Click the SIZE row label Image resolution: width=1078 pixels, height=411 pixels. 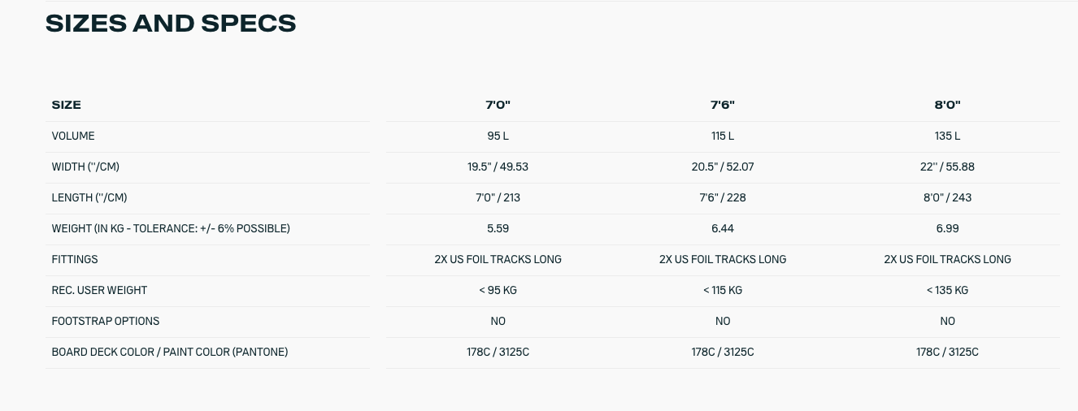tap(67, 105)
